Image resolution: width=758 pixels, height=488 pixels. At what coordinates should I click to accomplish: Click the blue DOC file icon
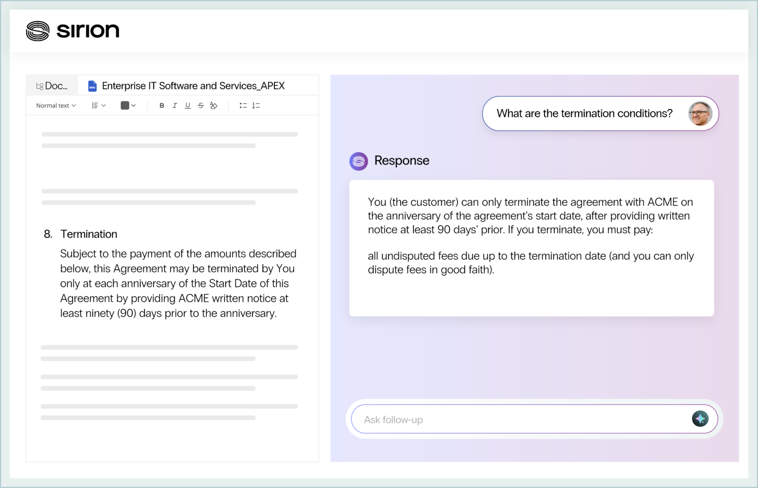[92, 86]
